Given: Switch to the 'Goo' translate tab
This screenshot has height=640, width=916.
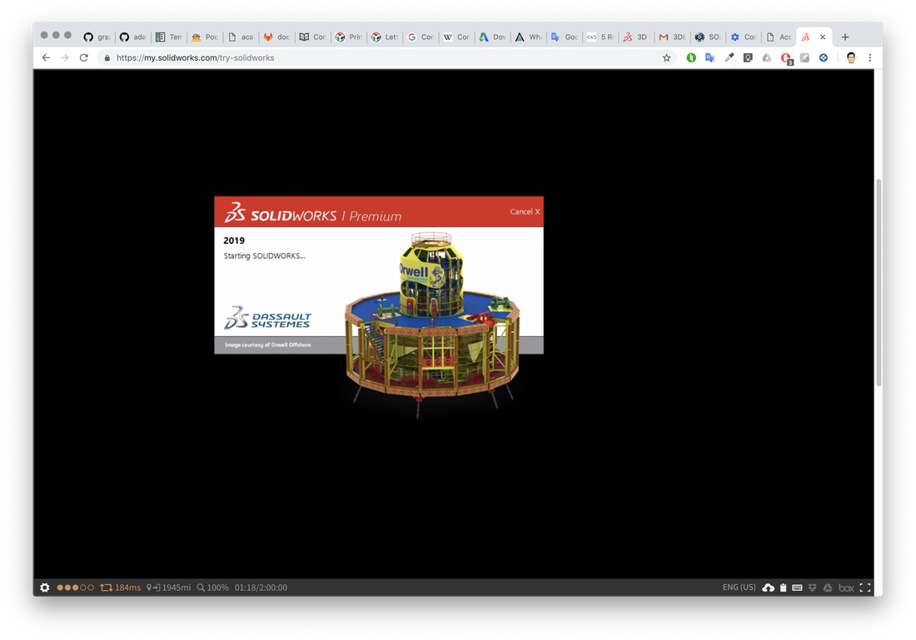Looking at the screenshot, I should pos(565,37).
